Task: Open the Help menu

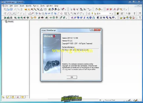Action: point(56,6)
